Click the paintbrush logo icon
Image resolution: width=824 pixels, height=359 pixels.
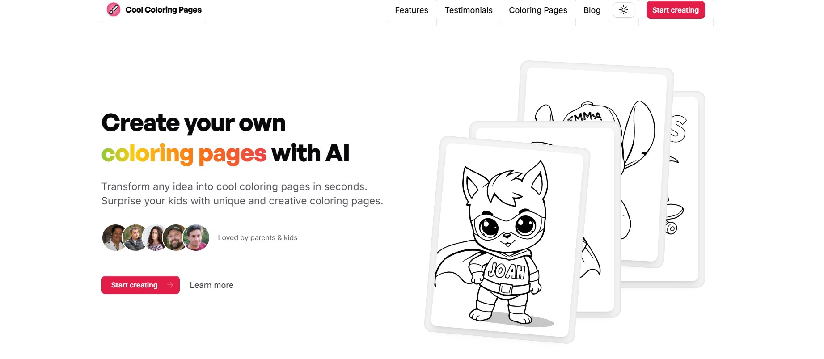(x=114, y=9)
